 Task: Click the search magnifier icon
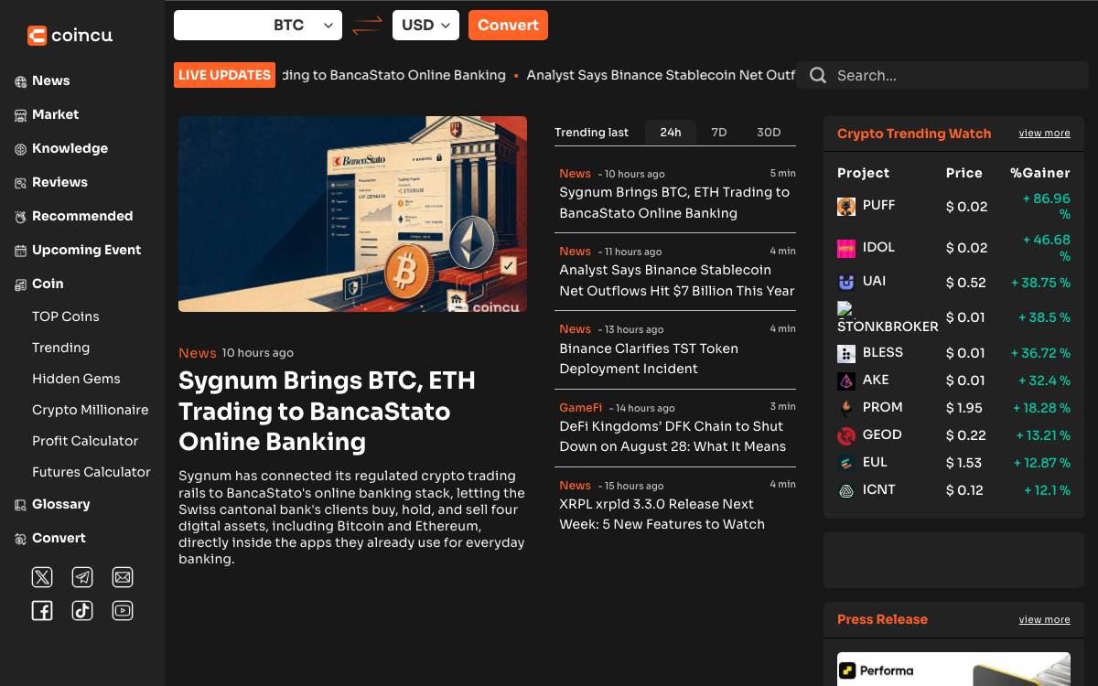(818, 75)
